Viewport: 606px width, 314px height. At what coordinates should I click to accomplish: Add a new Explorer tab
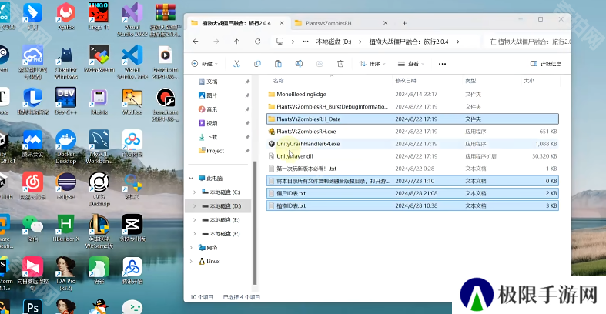pos(404,23)
